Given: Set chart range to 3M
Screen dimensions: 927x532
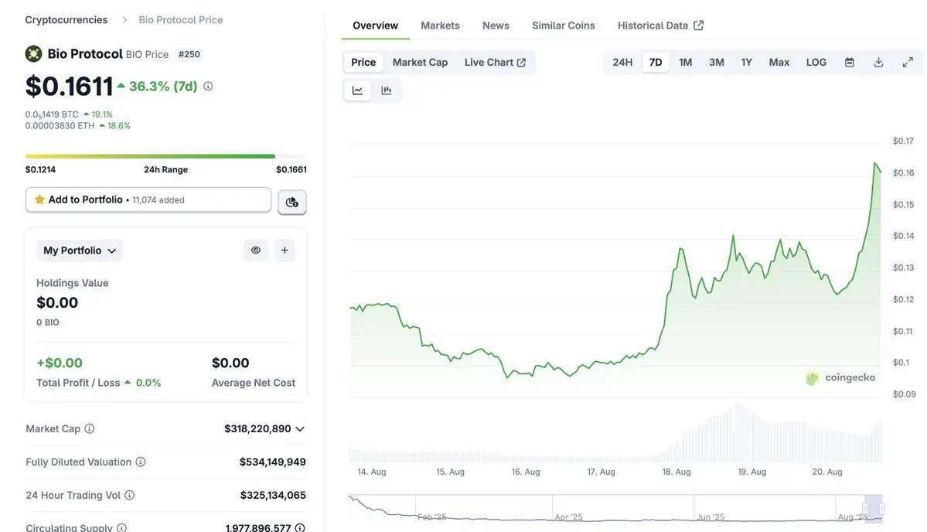Looking at the screenshot, I should click(717, 62).
